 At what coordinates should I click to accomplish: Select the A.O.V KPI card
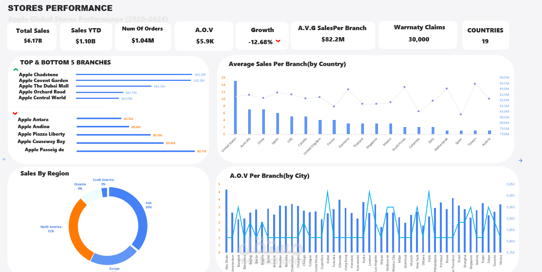point(204,35)
